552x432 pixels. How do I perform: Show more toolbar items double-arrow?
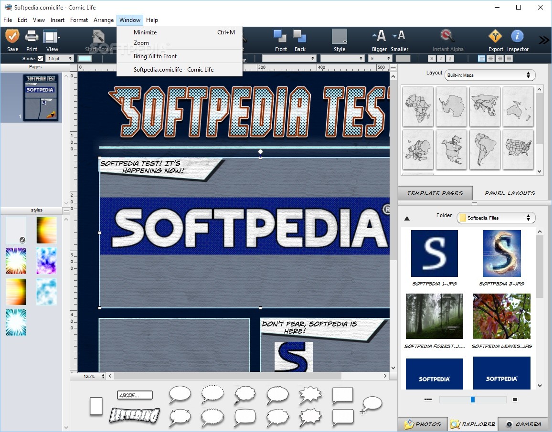(x=543, y=40)
